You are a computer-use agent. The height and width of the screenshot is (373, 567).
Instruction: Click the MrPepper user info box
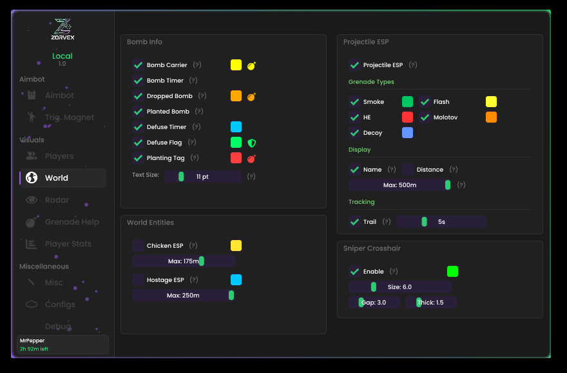[62, 345]
